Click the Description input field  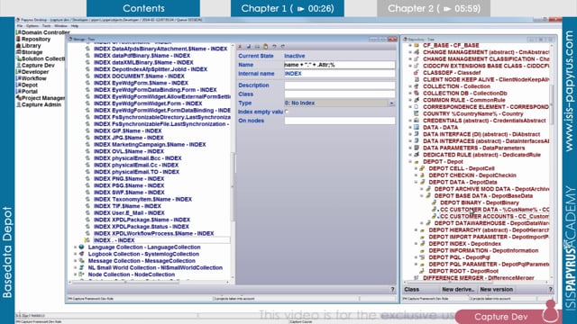340,85
